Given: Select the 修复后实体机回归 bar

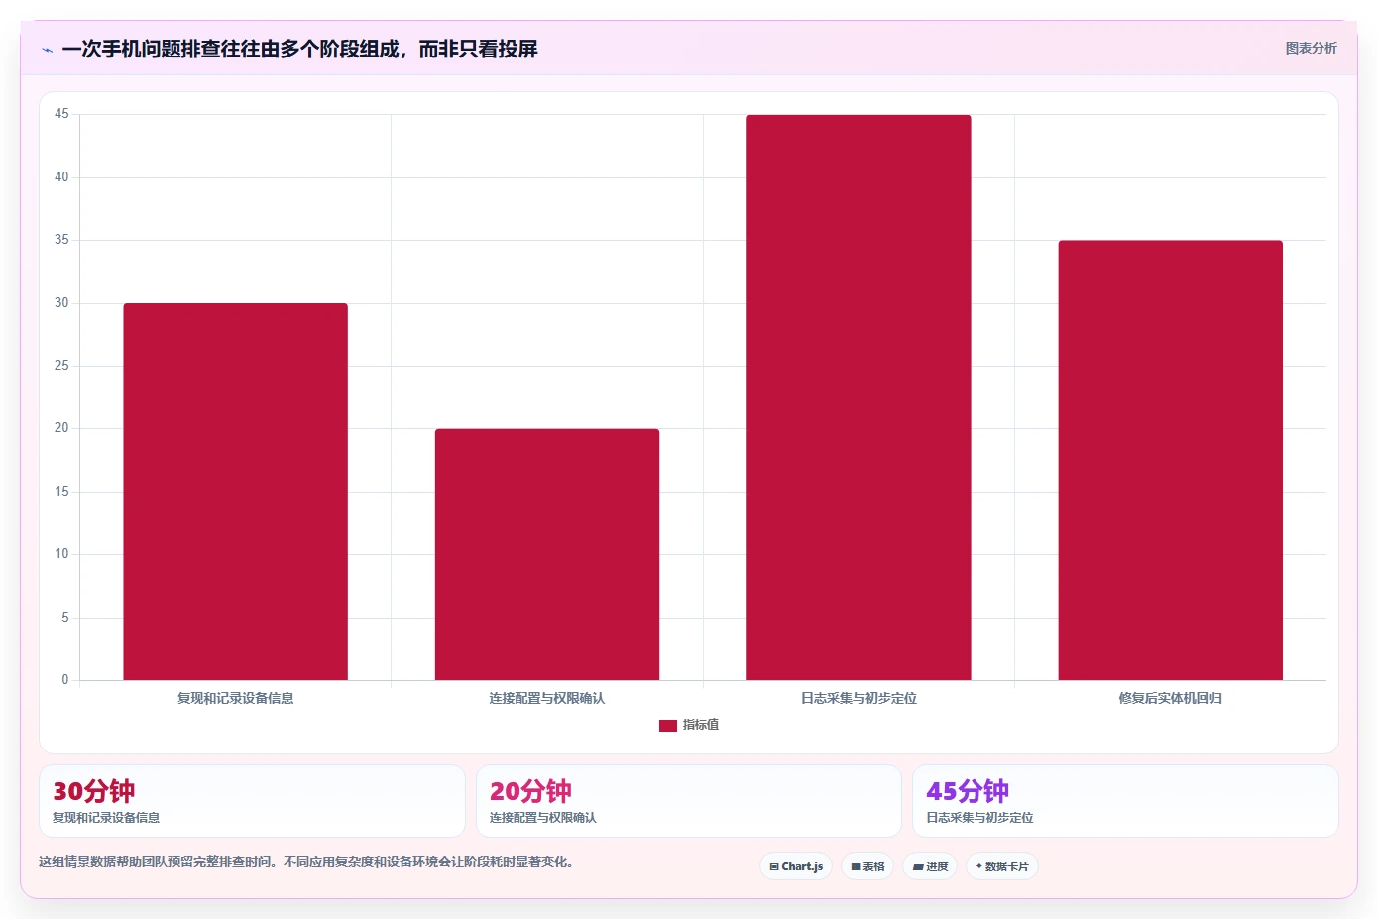Looking at the screenshot, I should click(1171, 460).
